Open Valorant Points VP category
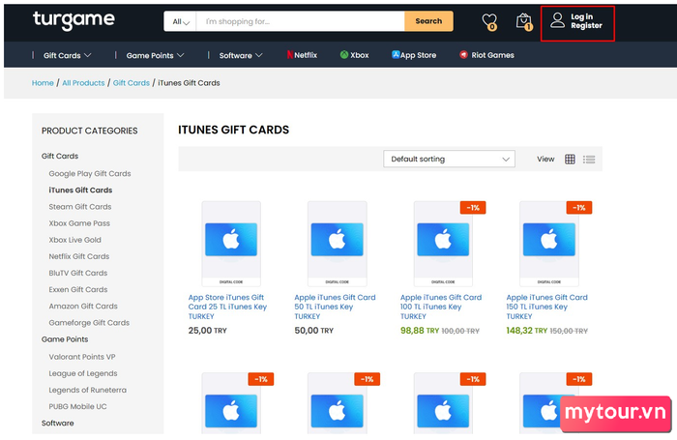 (82, 357)
